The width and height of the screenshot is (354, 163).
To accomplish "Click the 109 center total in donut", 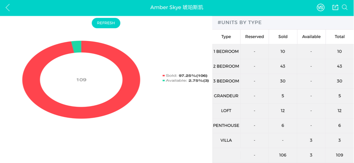I will [x=81, y=80].
